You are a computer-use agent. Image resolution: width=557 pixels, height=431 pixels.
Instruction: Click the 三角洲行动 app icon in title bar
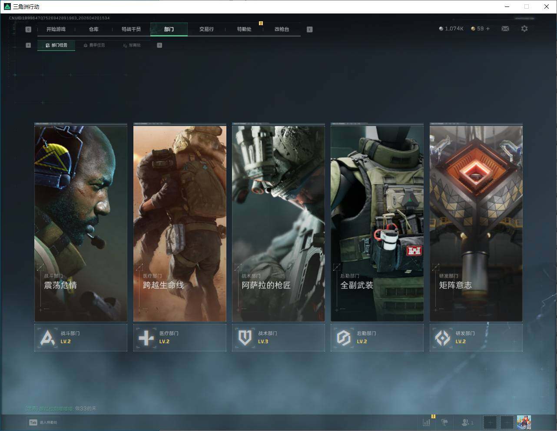(7, 7)
